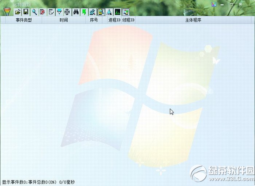255x186 pixels.
Task: Toggle the highlighted yellow magnifier toolbar icon
Action: tap(101, 12)
